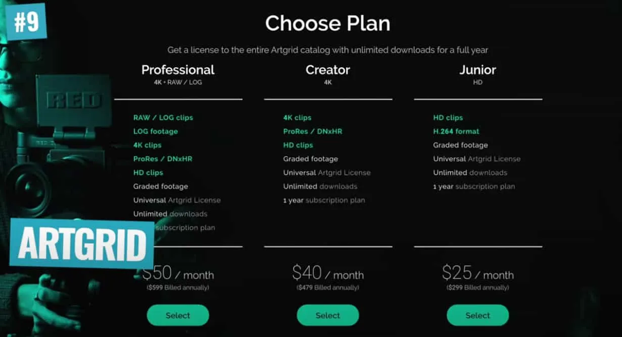The image size is (622, 337).
Task: Select the Junior plan
Action: (477, 315)
